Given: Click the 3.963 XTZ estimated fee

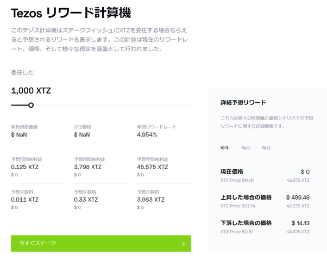Looking at the screenshot, I should (150, 200).
